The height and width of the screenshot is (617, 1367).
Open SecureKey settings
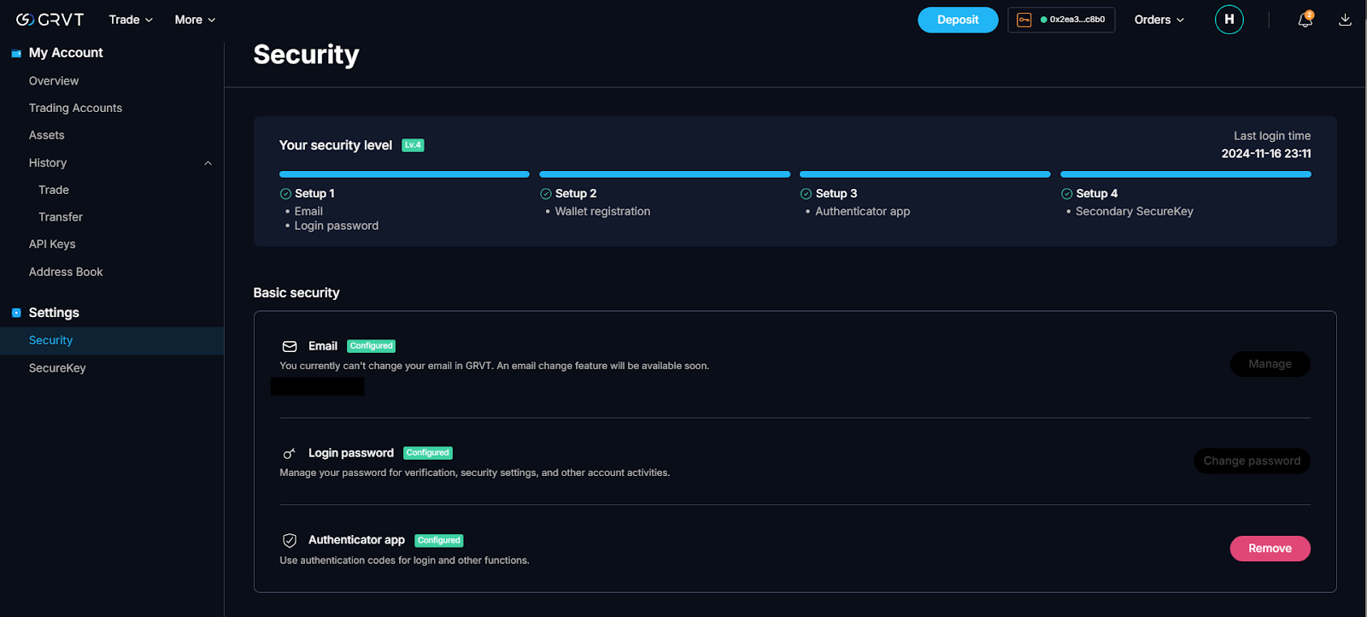click(57, 368)
